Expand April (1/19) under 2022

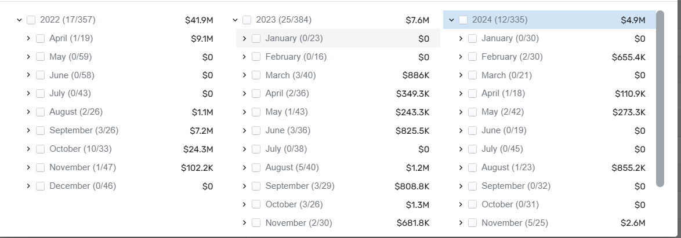(x=28, y=39)
